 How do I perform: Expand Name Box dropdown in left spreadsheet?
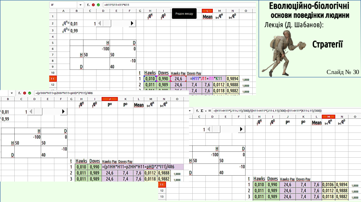tap(13, 93)
